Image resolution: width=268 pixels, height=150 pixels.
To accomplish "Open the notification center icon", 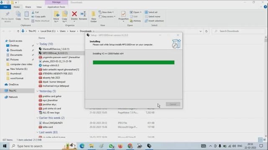I will pyautogui.click(x=261, y=146).
